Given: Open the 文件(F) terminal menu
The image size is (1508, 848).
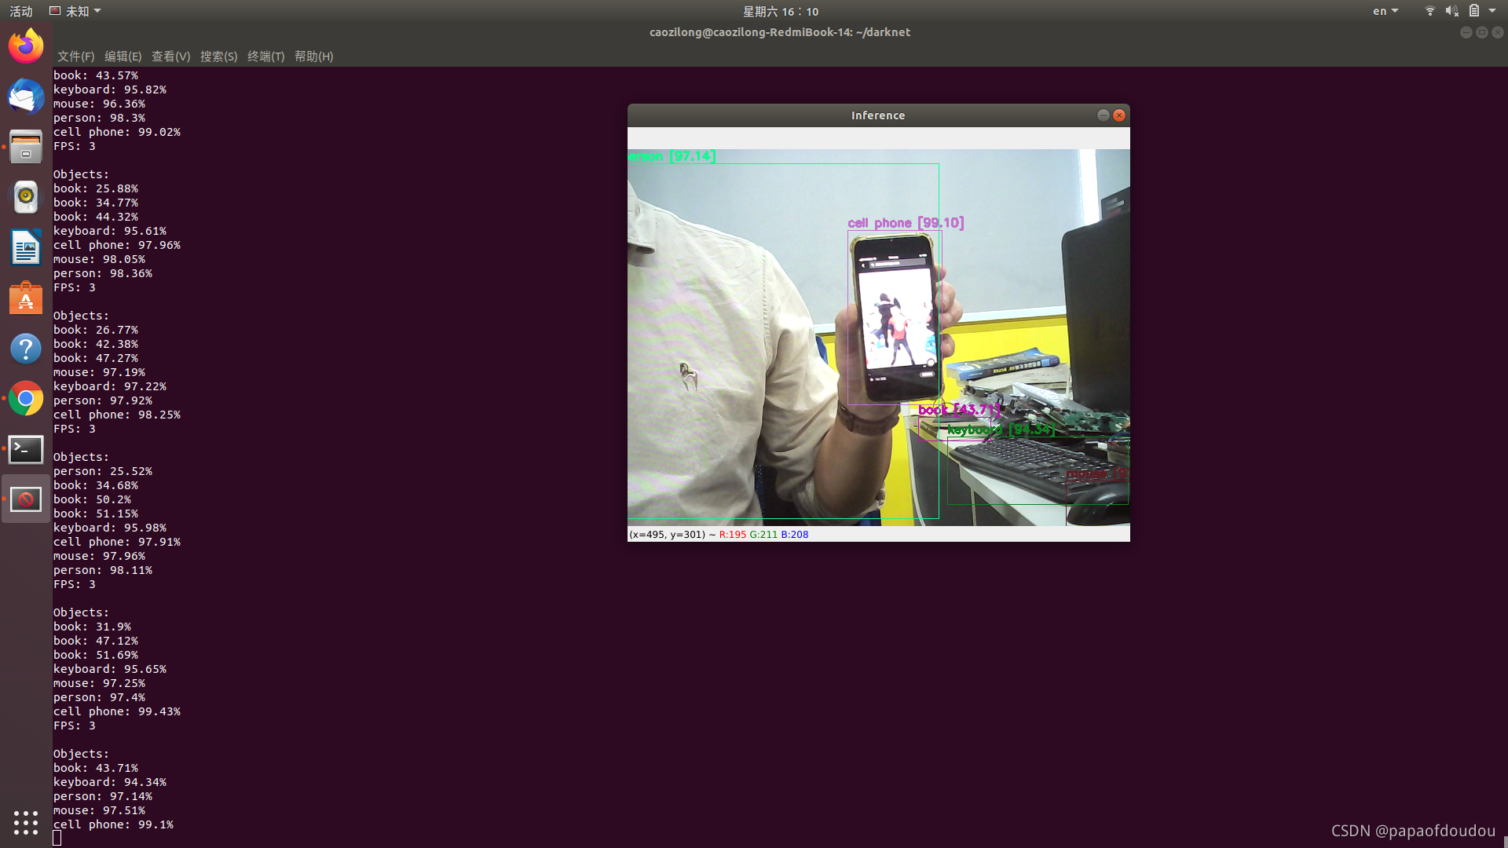Looking at the screenshot, I should coord(75,57).
